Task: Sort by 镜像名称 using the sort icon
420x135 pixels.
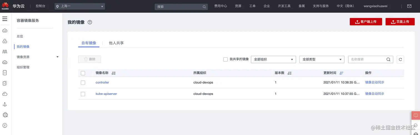Action: tap(113, 73)
